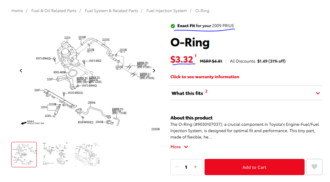The image size is (330, 182).
Task: Go to the Home breadcrumb
Action: pos(17,11)
